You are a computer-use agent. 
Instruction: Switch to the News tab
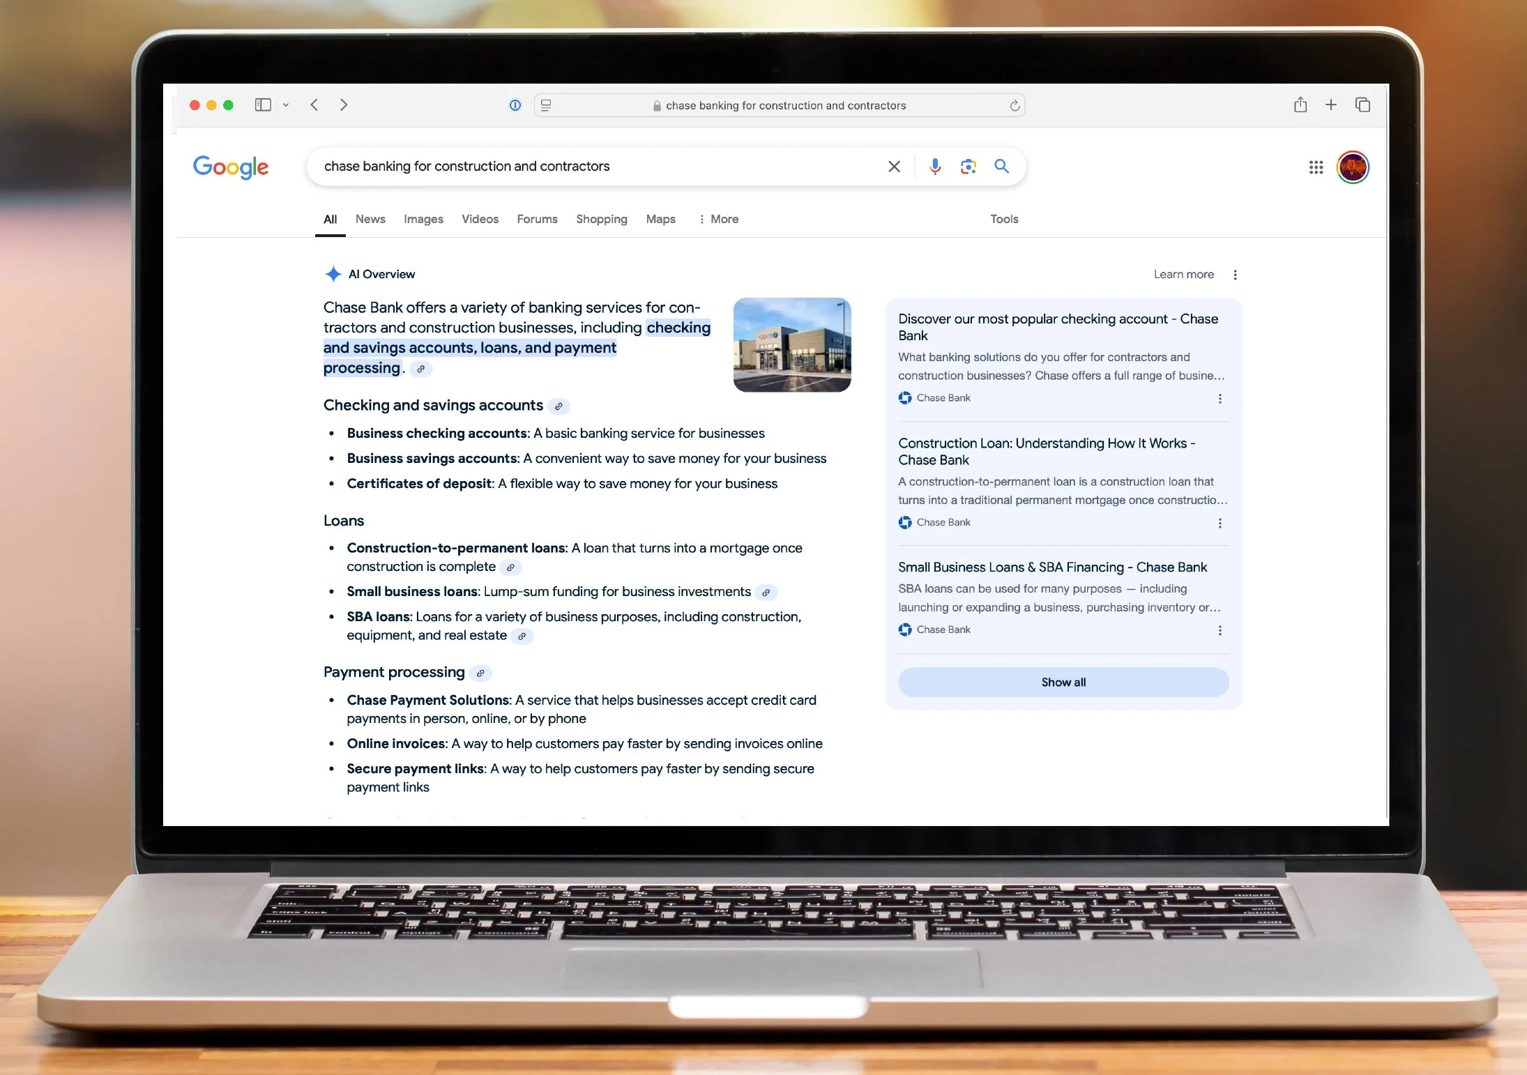[x=370, y=219]
